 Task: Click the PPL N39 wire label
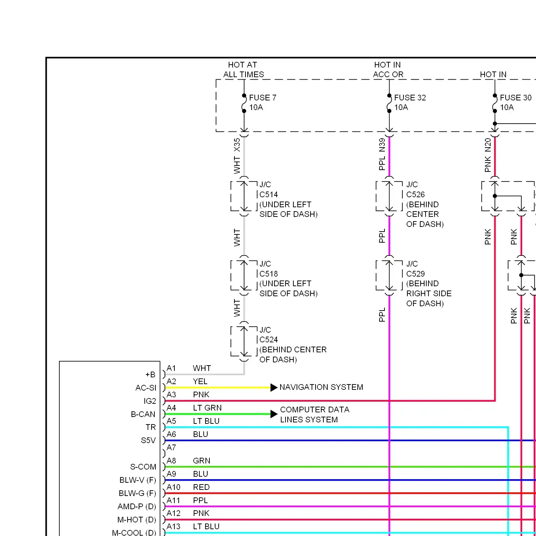click(382, 154)
